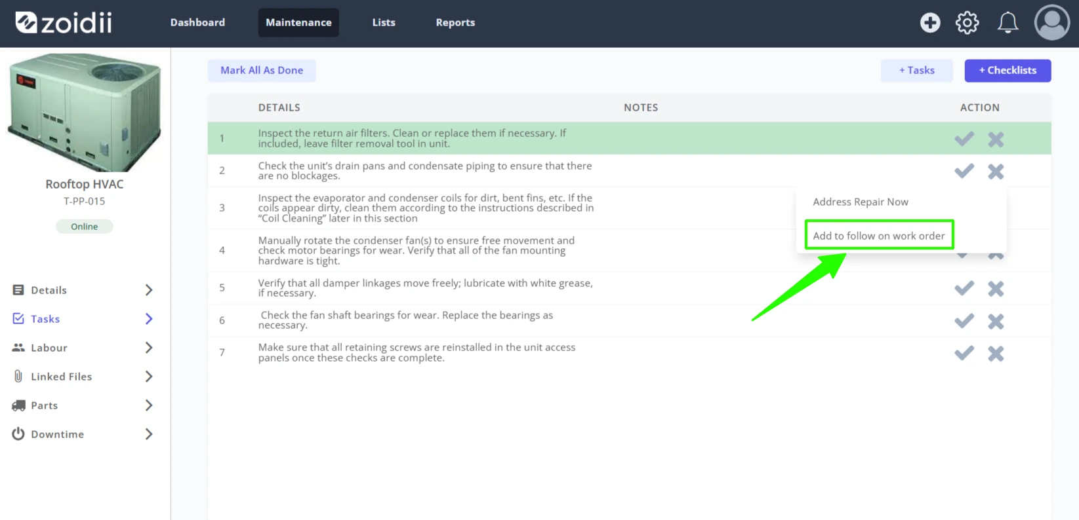1079x520 pixels.
Task: Mark task 1 filter inspection as done
Action: (964, 139)
